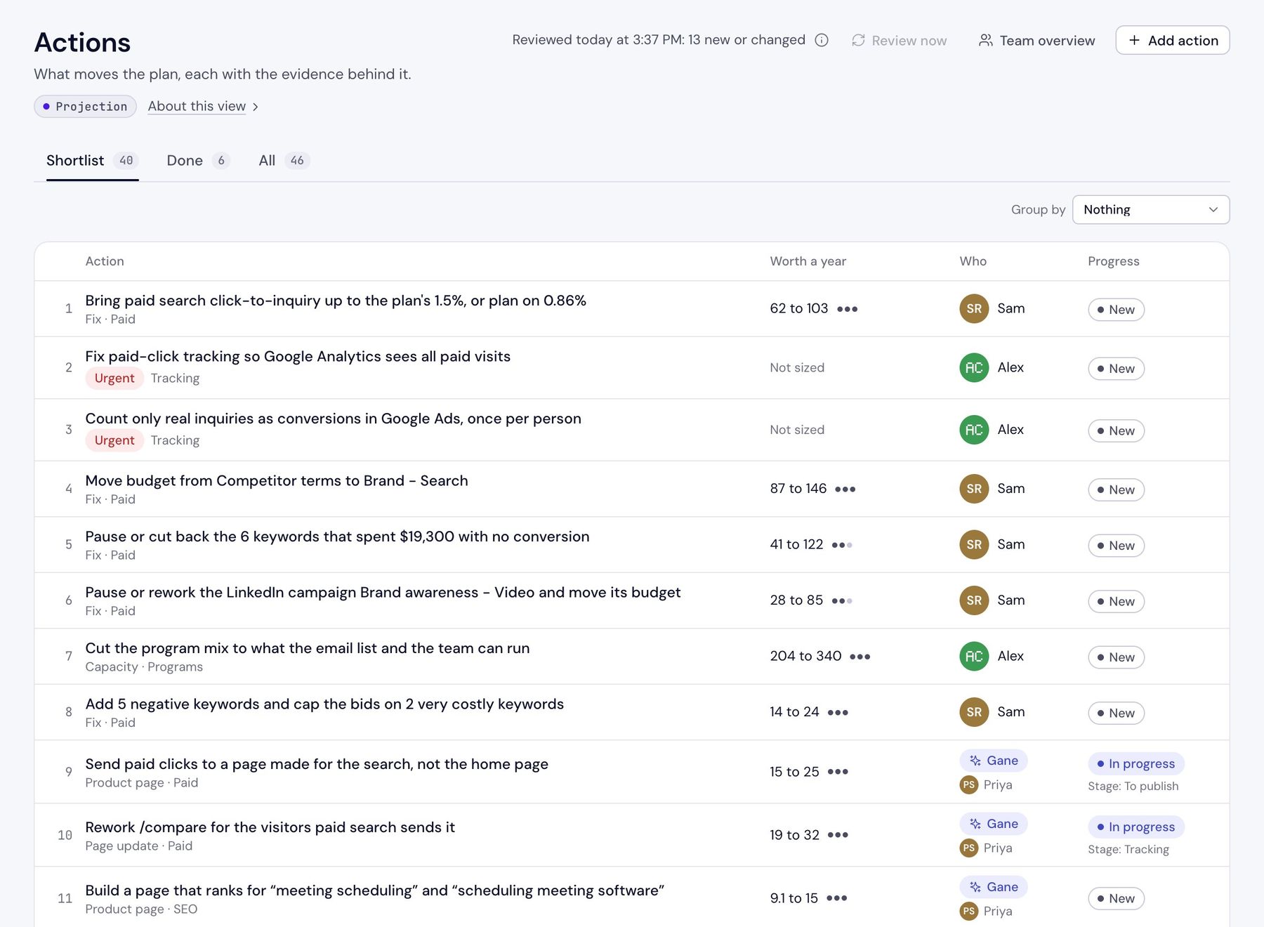Click the Add action button
The height and width of the screenshot is (927, 1264).
1172,40
